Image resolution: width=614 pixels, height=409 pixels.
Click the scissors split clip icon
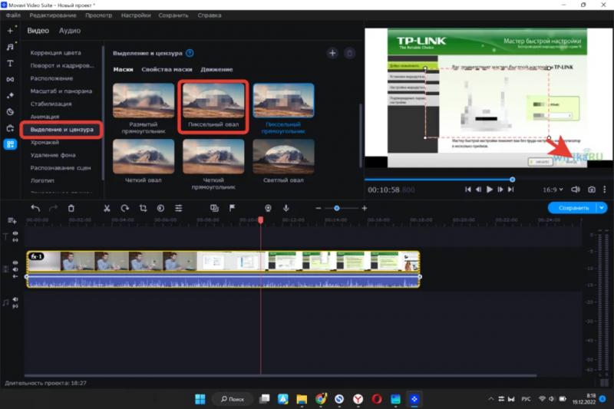pos(106,208)
